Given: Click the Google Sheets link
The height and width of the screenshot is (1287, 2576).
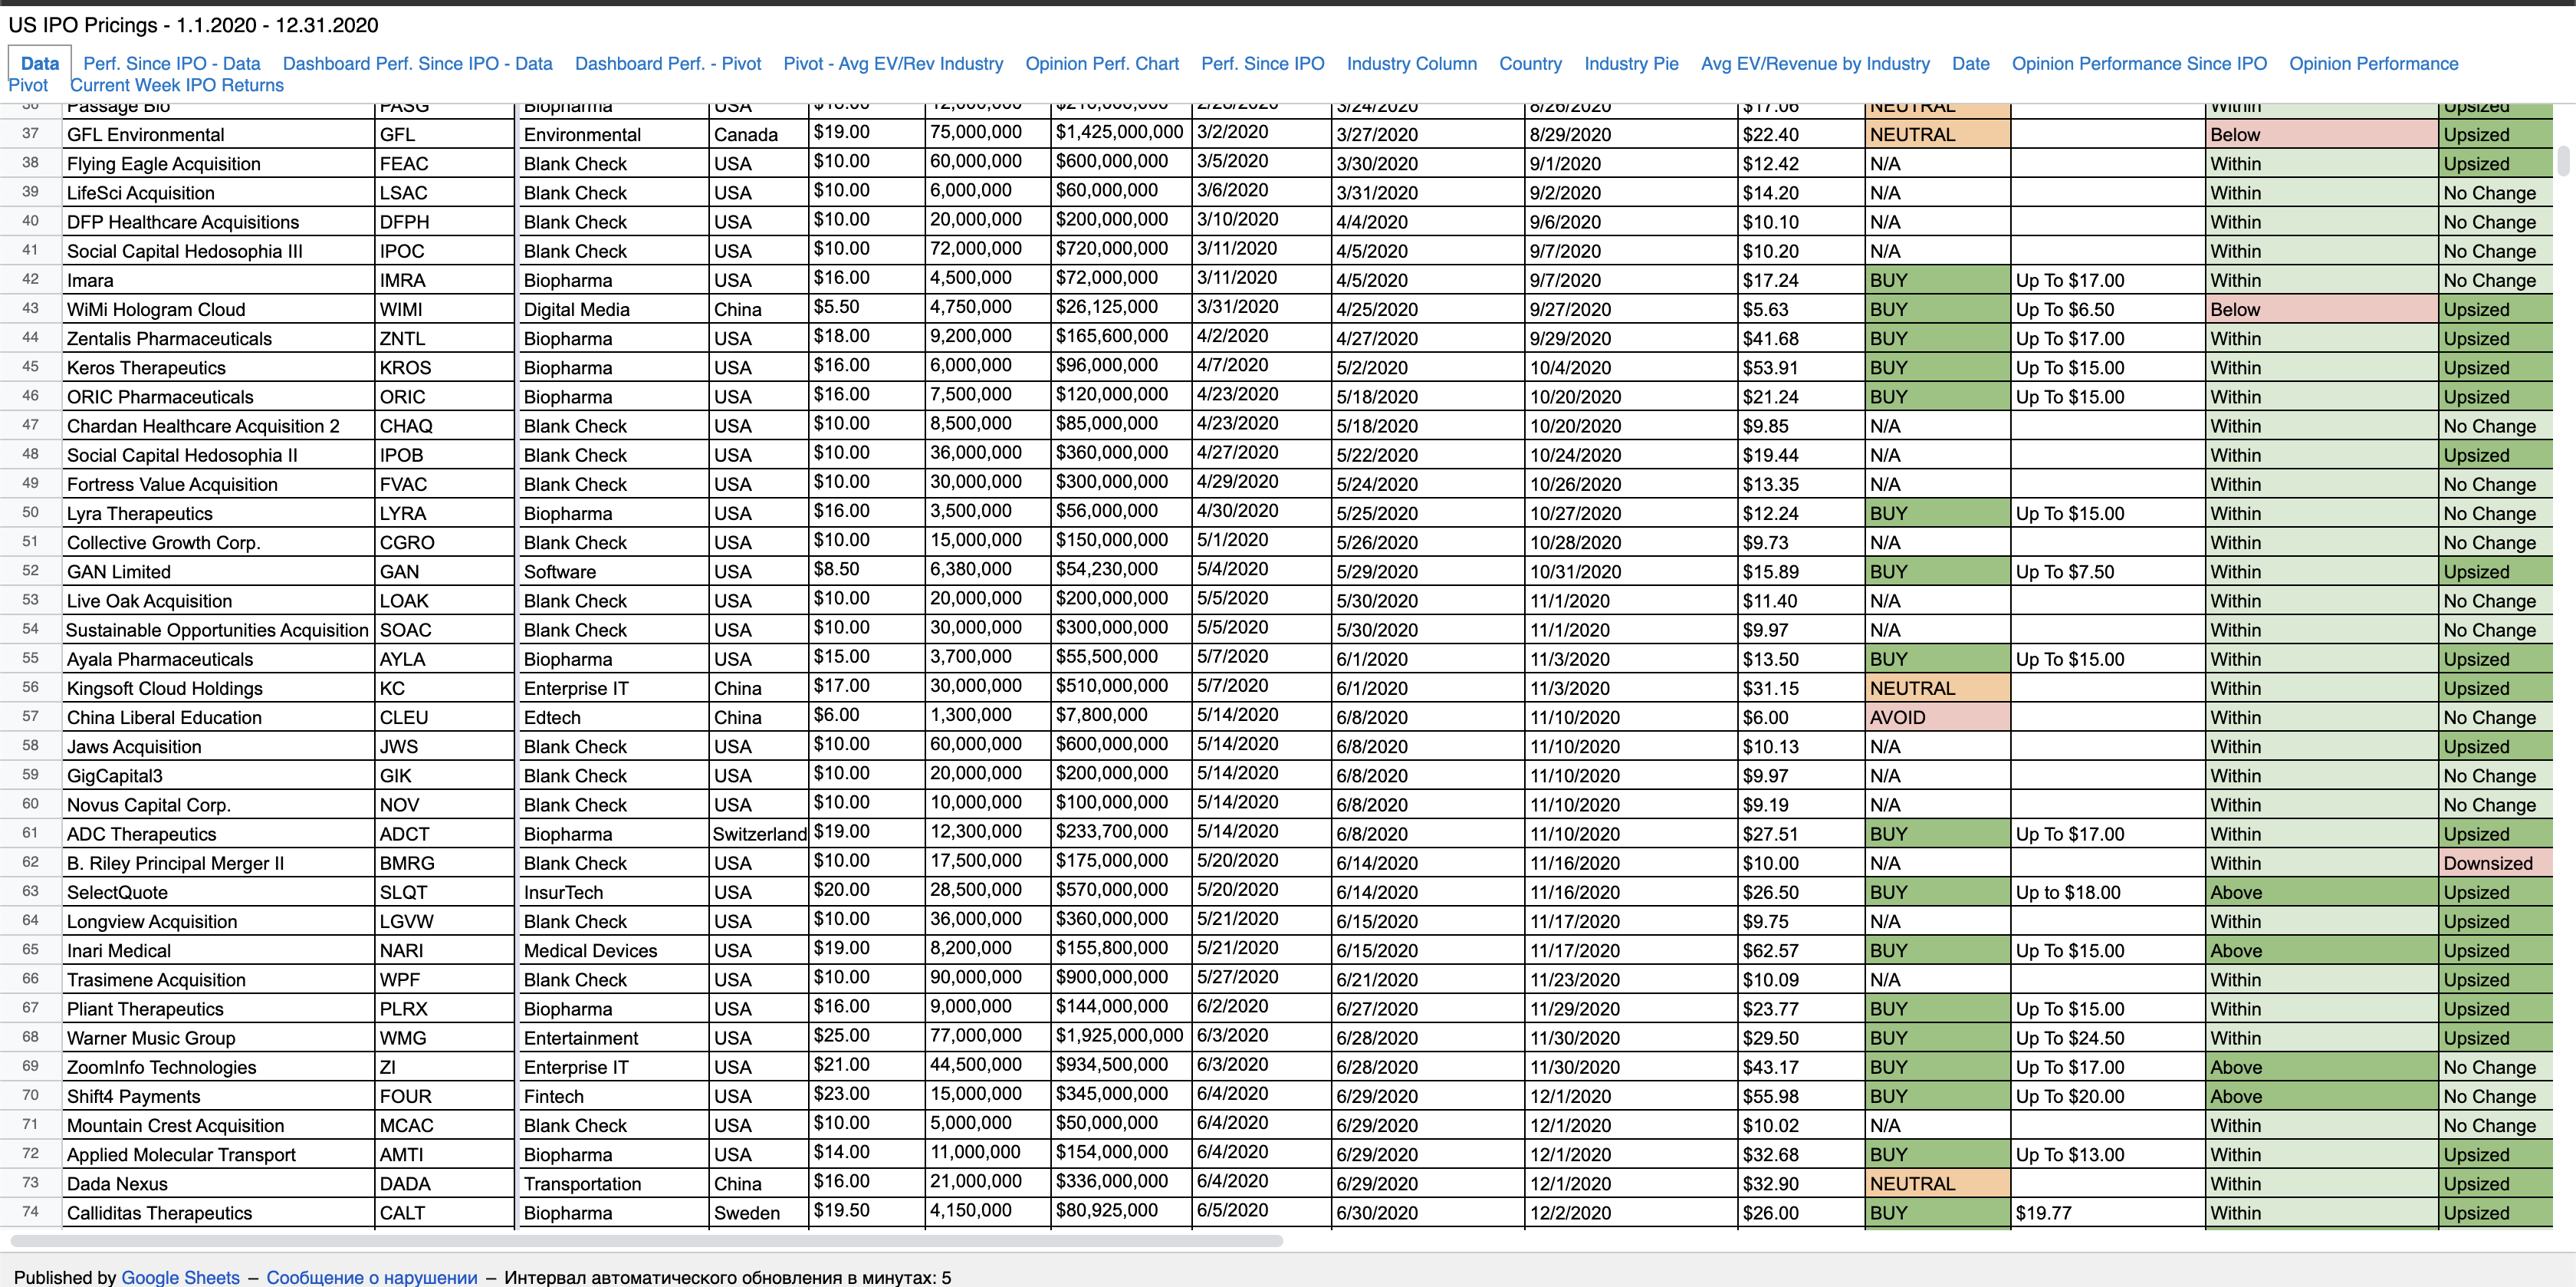Looking at the screenshot, I should [180, 1277].
